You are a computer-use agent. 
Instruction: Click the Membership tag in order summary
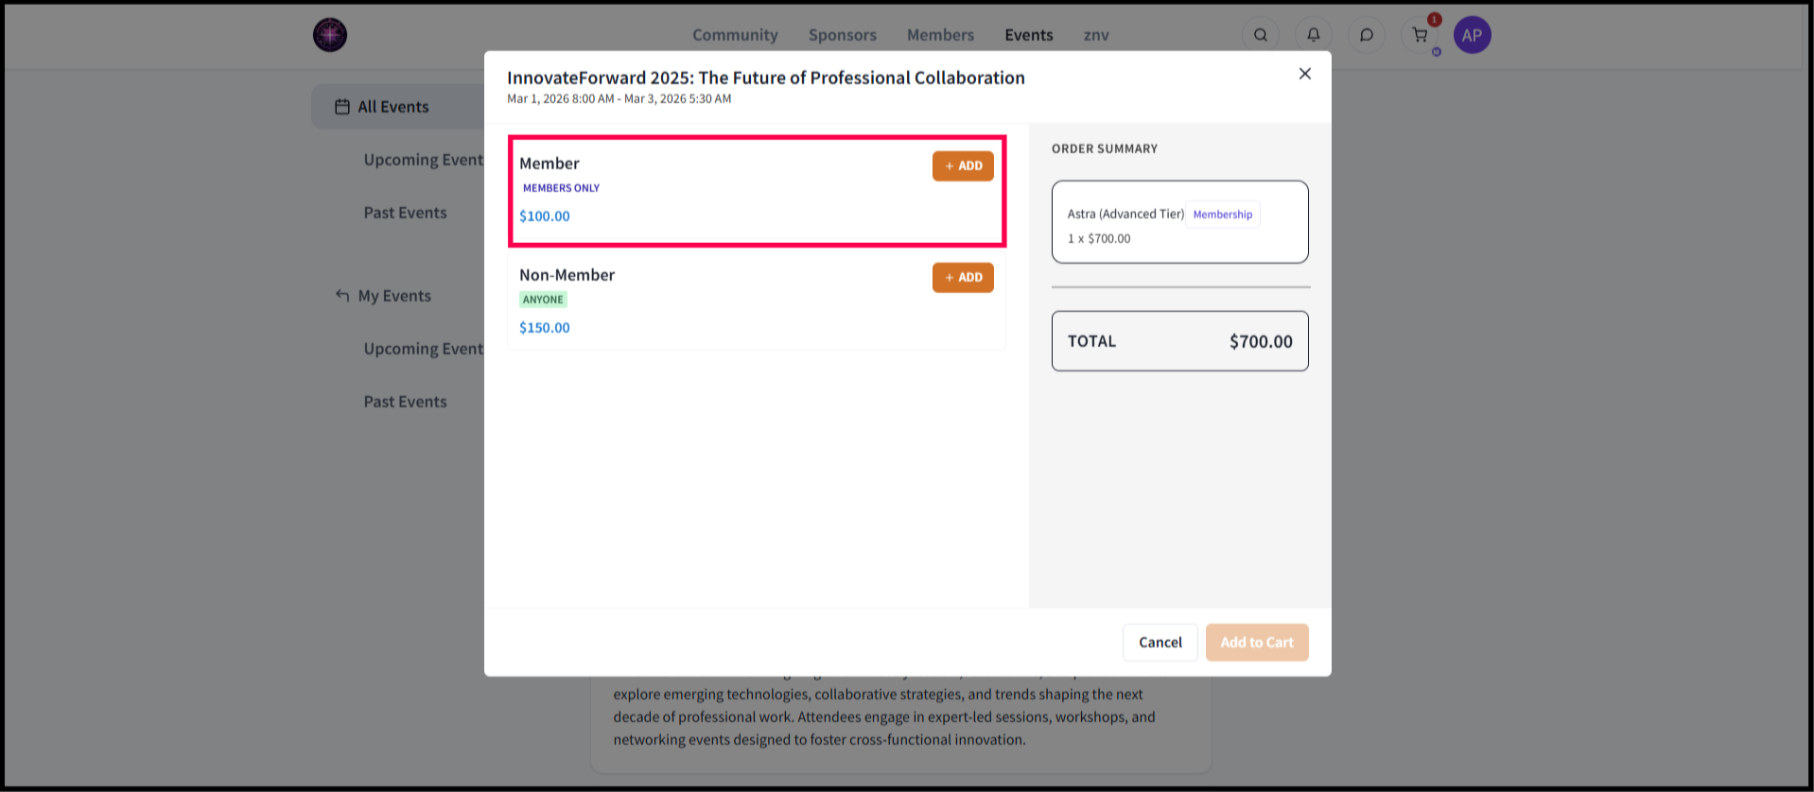click(1222, 215)
